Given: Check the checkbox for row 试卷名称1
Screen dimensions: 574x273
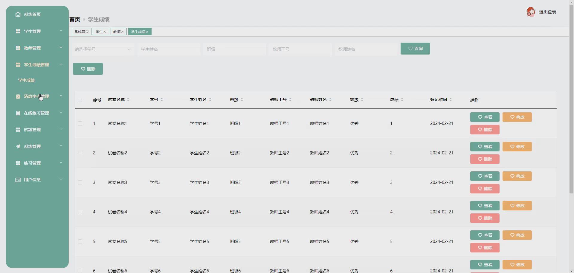Looking at the screenshot, I should coord(80,124).
